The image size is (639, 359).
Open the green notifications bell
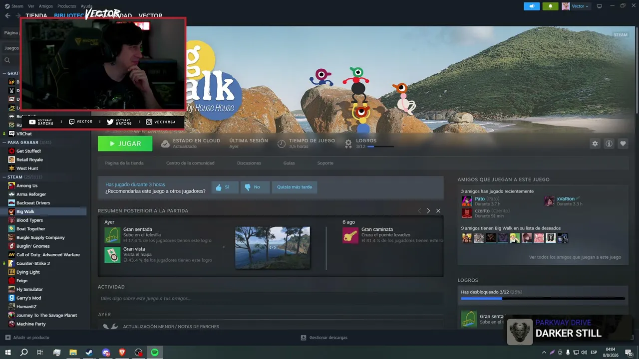[x=550, y=6]
